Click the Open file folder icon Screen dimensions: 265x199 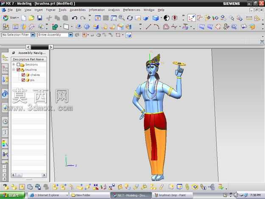31,18
